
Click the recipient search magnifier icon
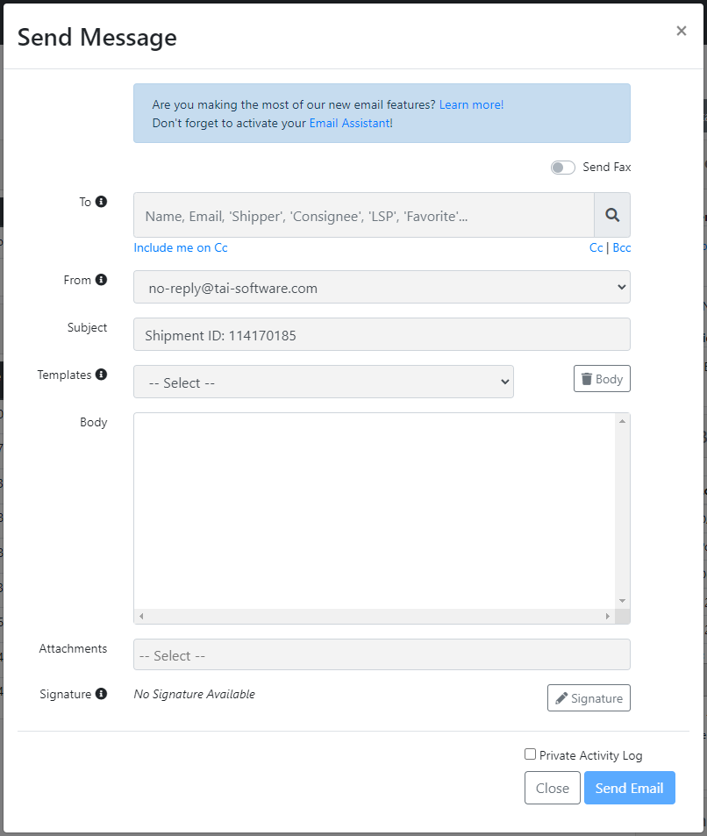612,215
